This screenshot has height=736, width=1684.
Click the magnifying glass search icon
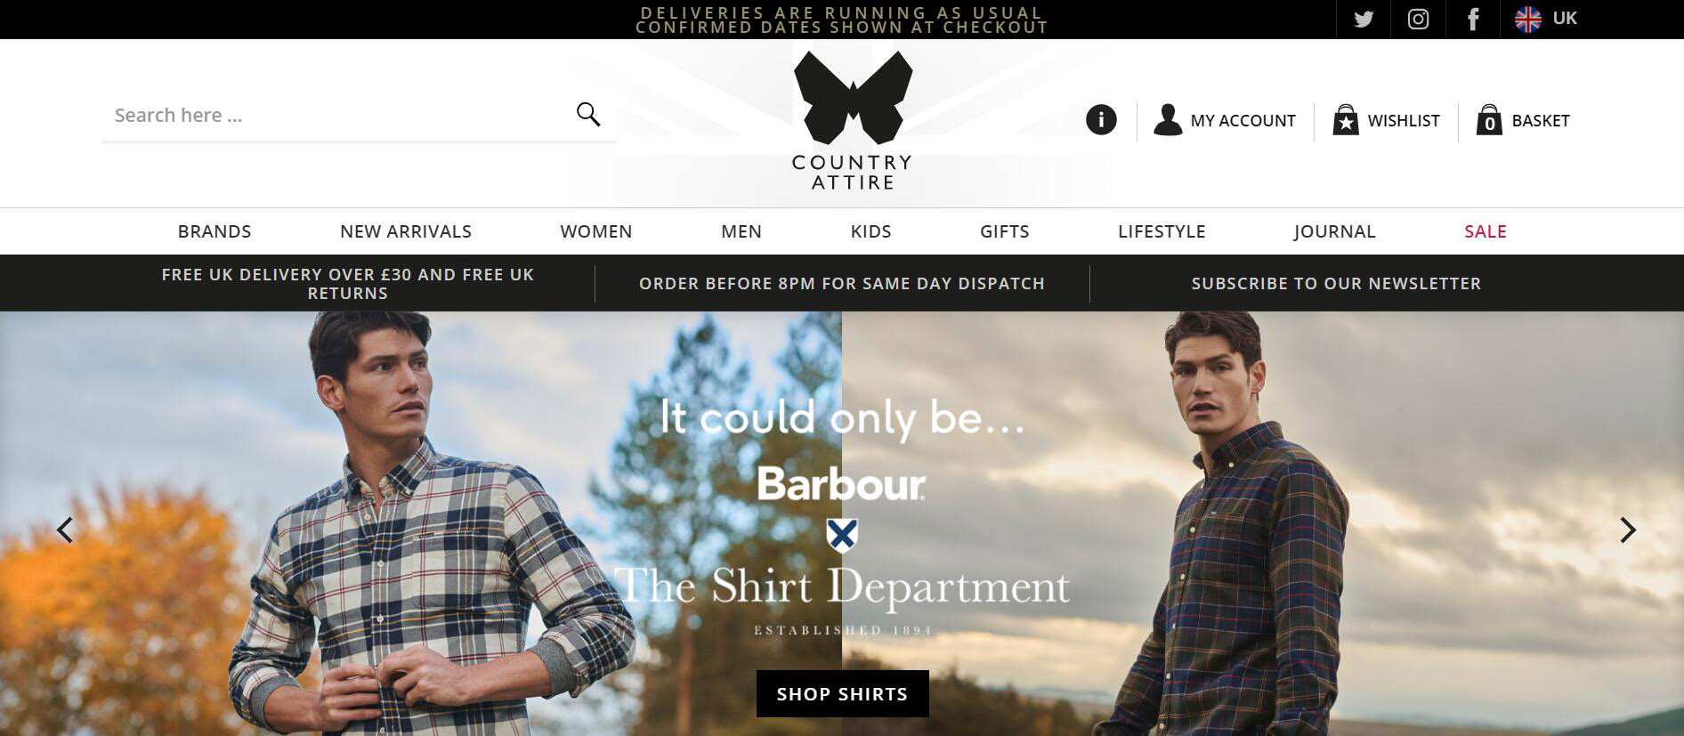[588, 114]
